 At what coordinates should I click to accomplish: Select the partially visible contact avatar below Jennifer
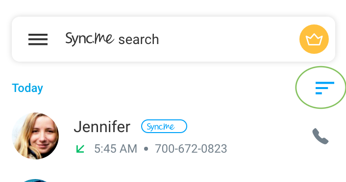tap(35, 181)
